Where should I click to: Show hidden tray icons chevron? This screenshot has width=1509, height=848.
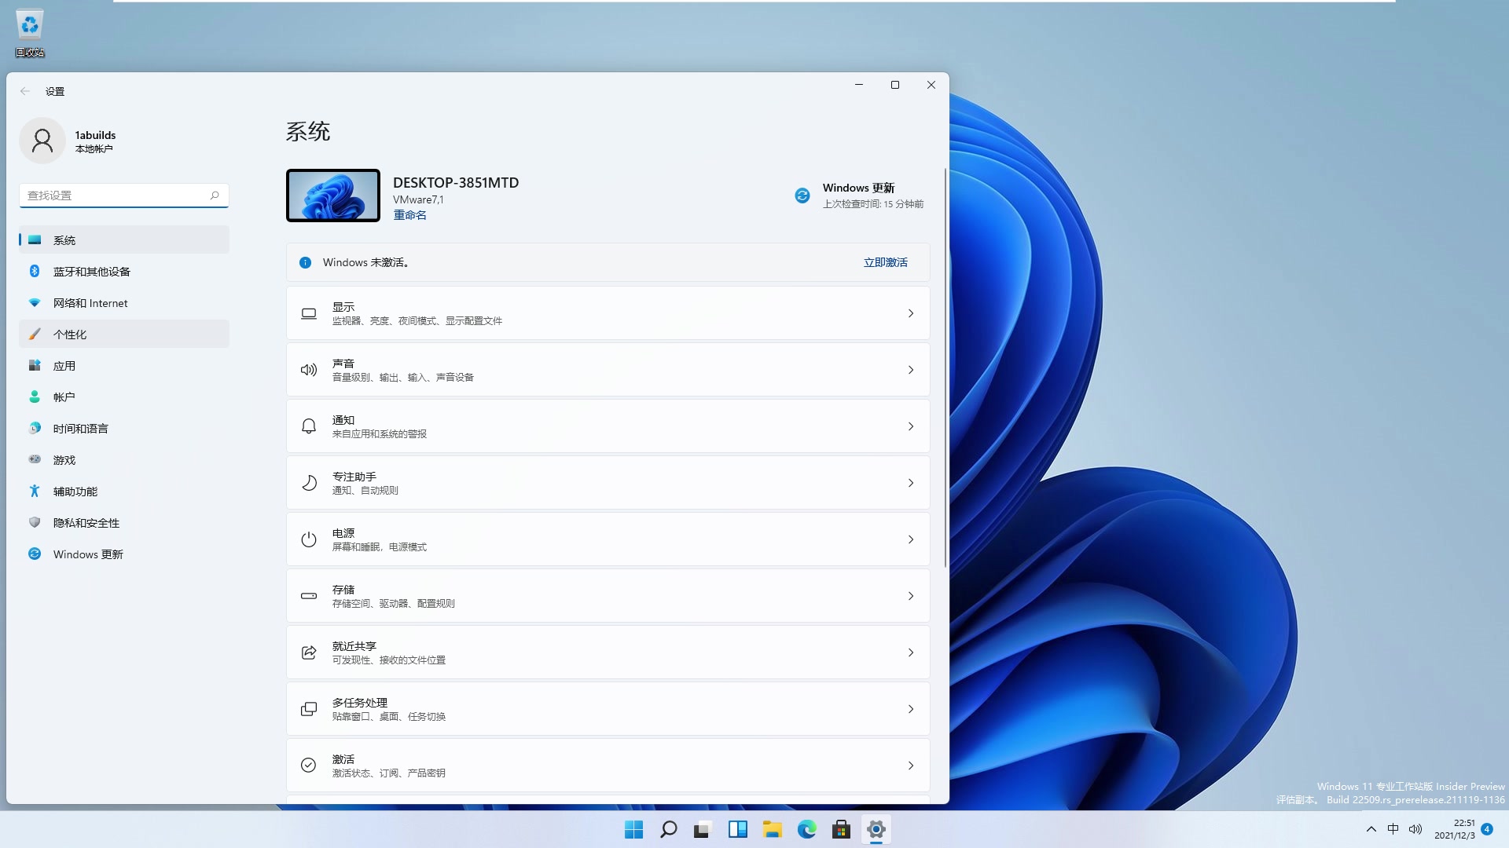click(x=1371, y=829)
